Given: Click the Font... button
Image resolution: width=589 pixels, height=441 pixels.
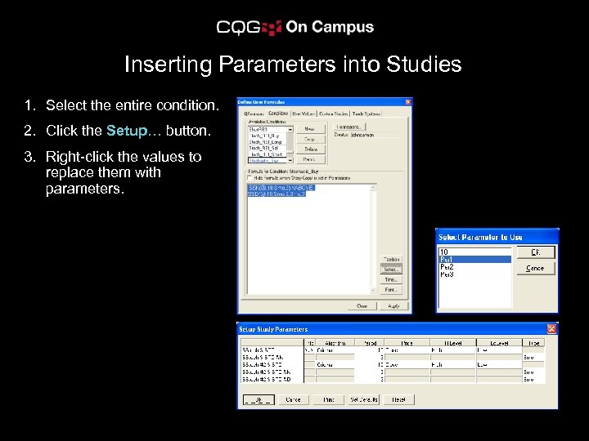Looking at the screenshot, I should click(x=391, y=290).
